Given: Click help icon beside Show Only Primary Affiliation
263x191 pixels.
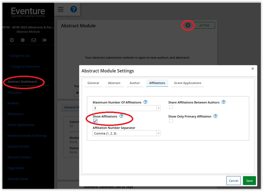Looking at the screenshot, I should click(215, 116).
